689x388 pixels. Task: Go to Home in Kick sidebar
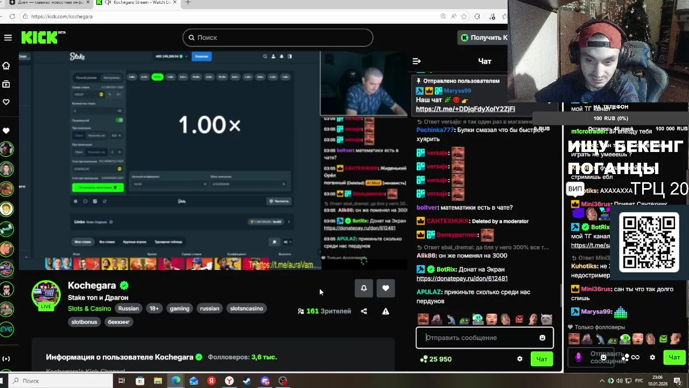6,66
